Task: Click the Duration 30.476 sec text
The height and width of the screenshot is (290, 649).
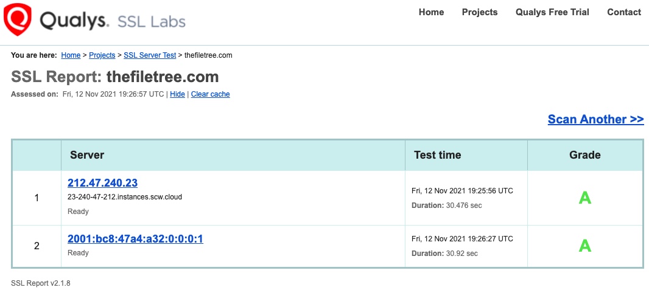Action: (447, 205)
